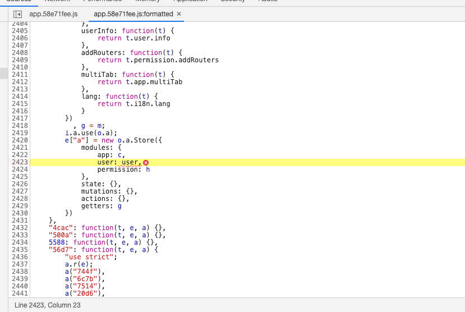
Task: Add a breakpoint at line number 2420
Action: pyautogui.click(x=20, y=140)
